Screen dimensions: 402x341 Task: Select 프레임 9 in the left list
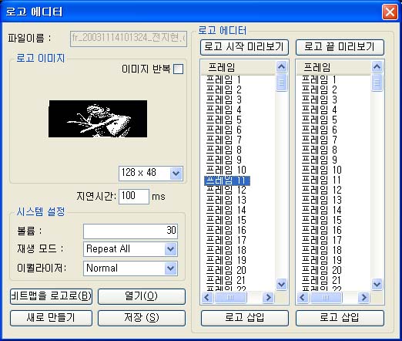(x=224, y=160)
